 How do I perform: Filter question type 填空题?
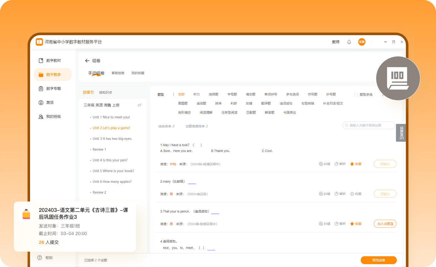[251, 94]
